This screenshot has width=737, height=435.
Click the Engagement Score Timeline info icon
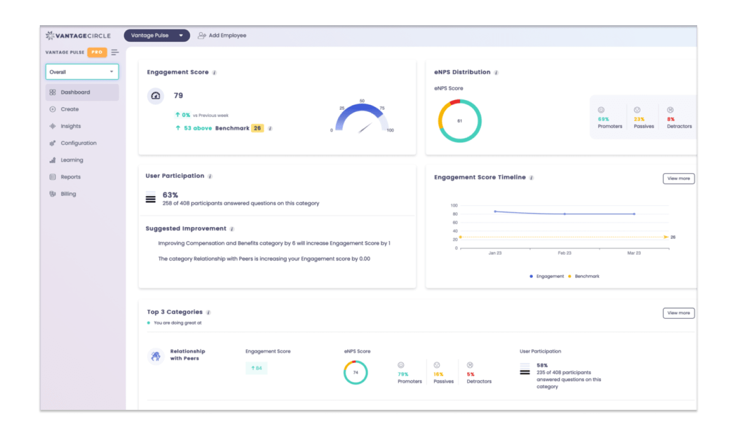[x=531, y=178]
